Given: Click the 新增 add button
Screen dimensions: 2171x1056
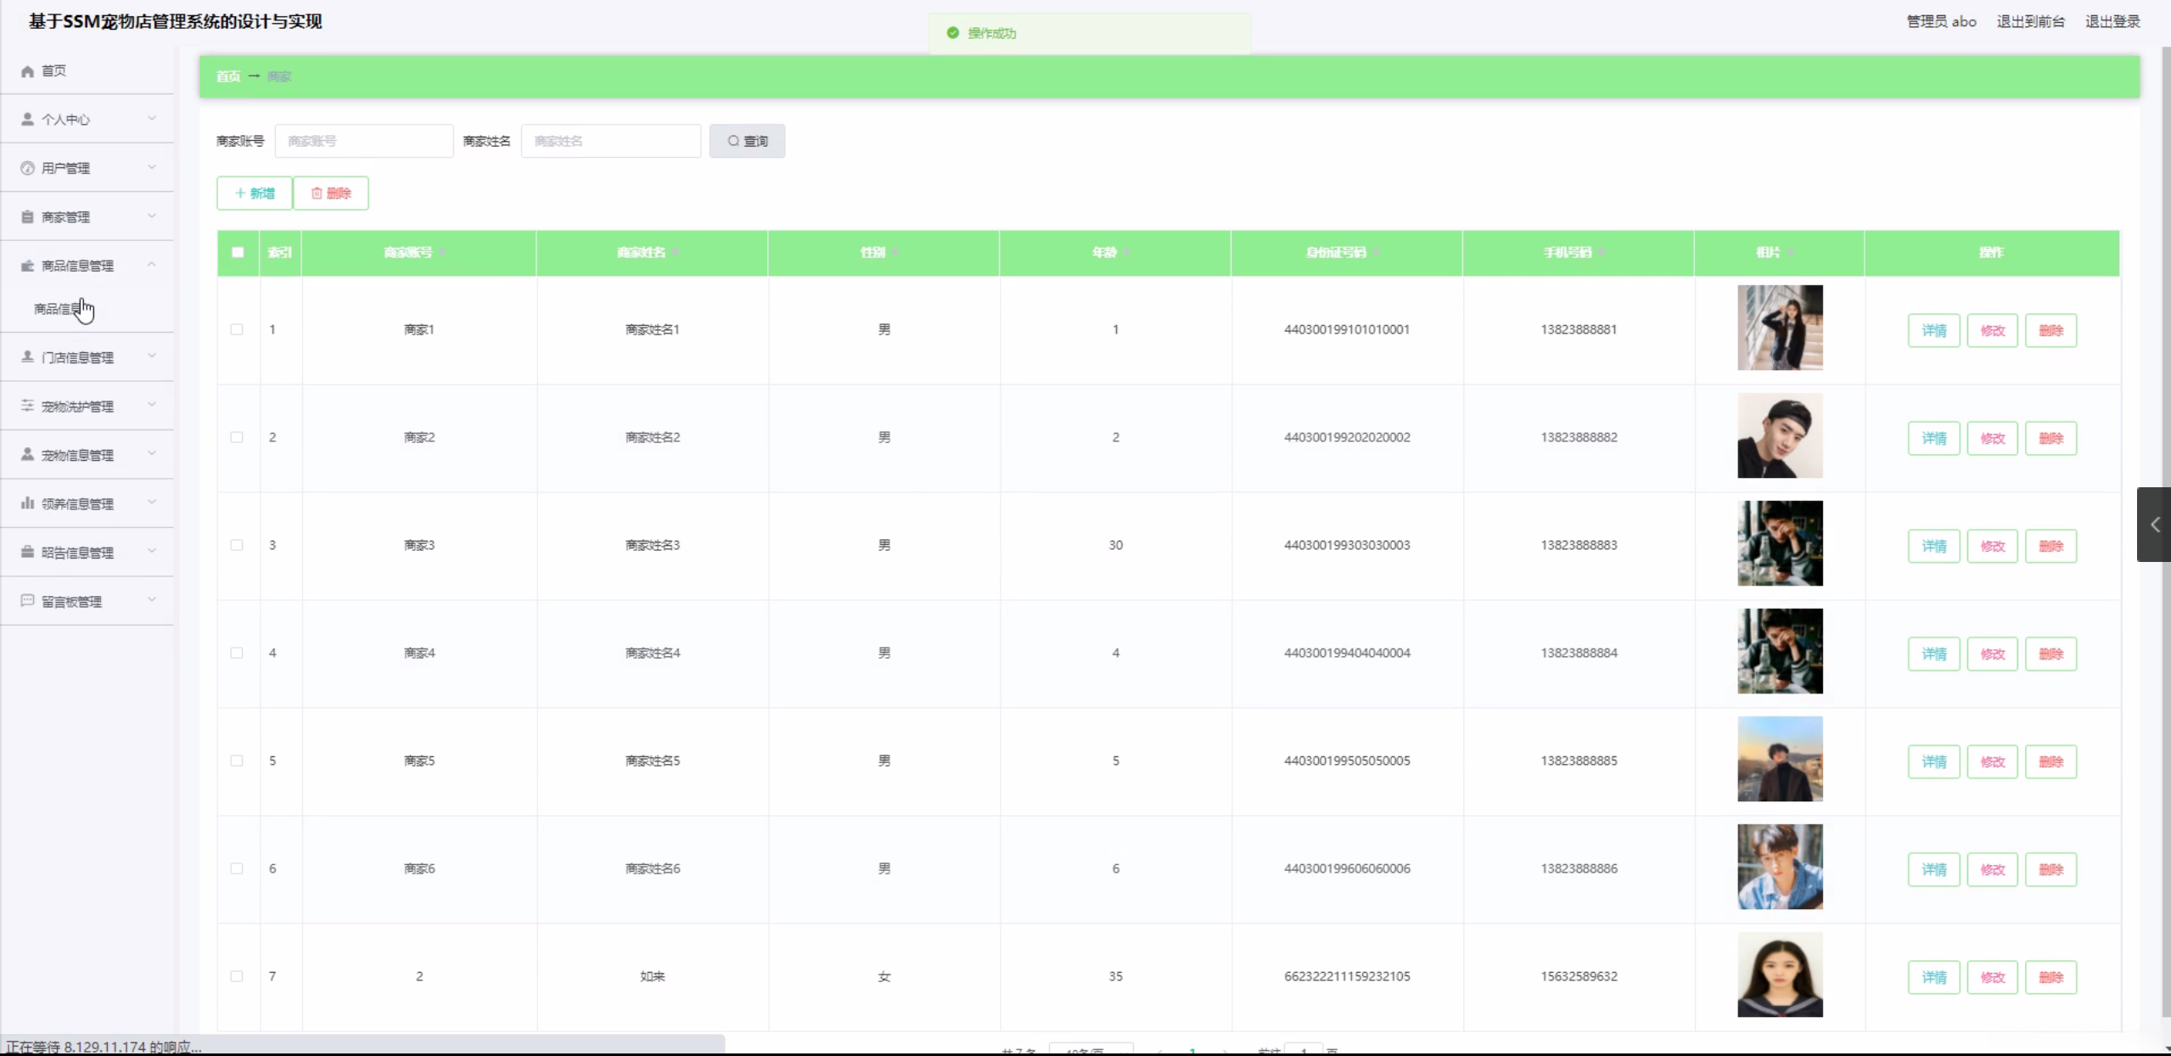Looking at the screenshot, I should coord(255,194).
